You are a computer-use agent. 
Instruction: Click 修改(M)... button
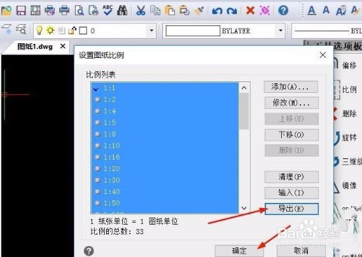coord(291,103)
